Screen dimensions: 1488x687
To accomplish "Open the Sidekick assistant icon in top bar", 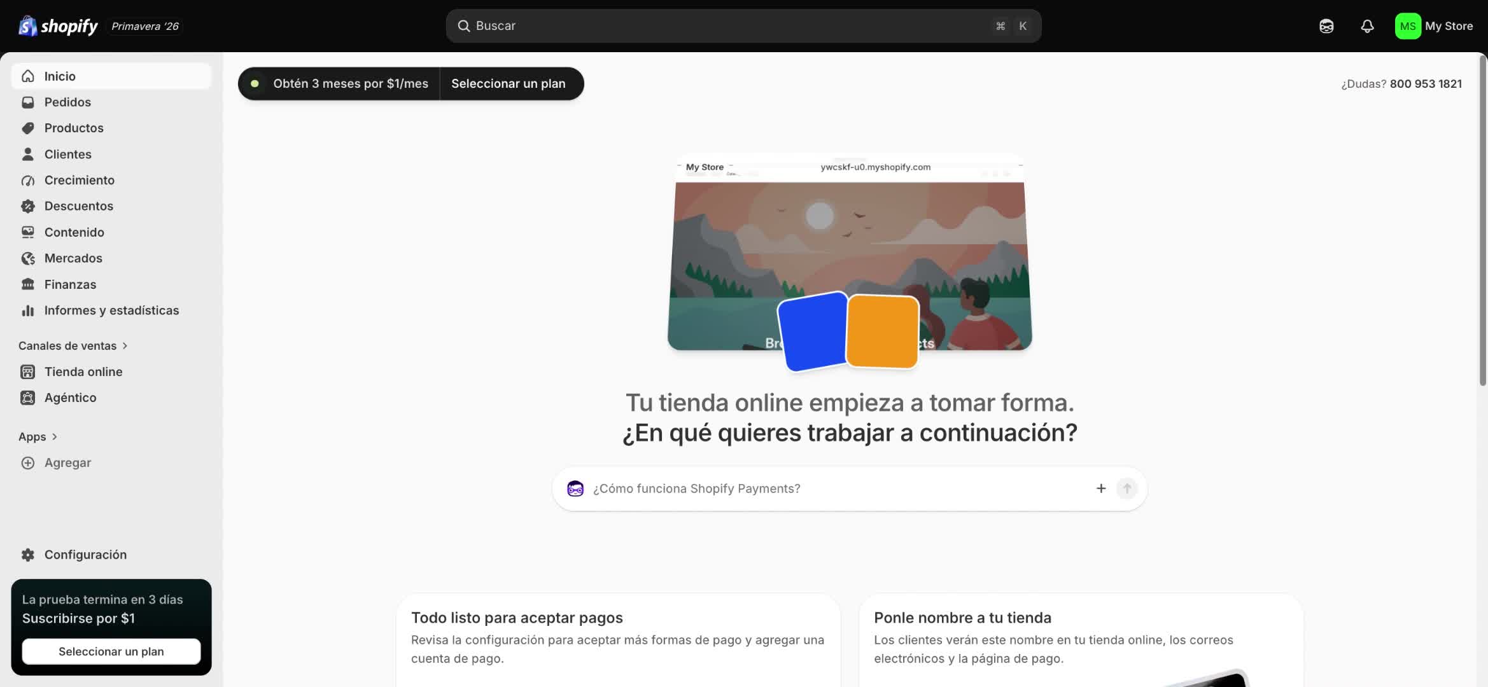I will [1326, 26].
